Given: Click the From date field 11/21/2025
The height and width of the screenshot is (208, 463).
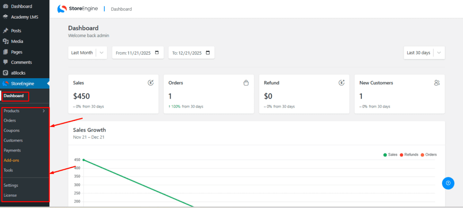Looking at the screenshot, I should tap(138, 52).
